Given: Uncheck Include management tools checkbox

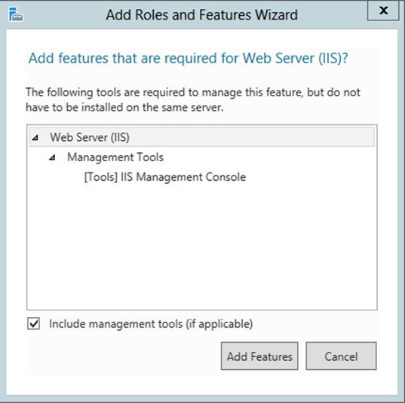Looking at the screenshot, I should pos(34,324).
